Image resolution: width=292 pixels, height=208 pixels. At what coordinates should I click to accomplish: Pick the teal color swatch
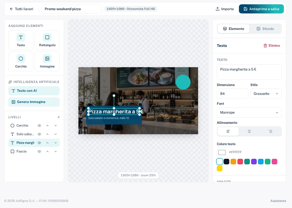[247, 162]
